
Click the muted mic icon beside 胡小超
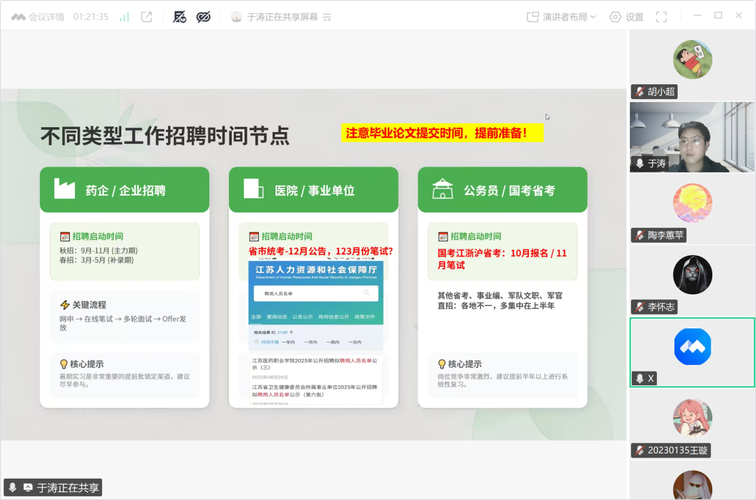639,92
